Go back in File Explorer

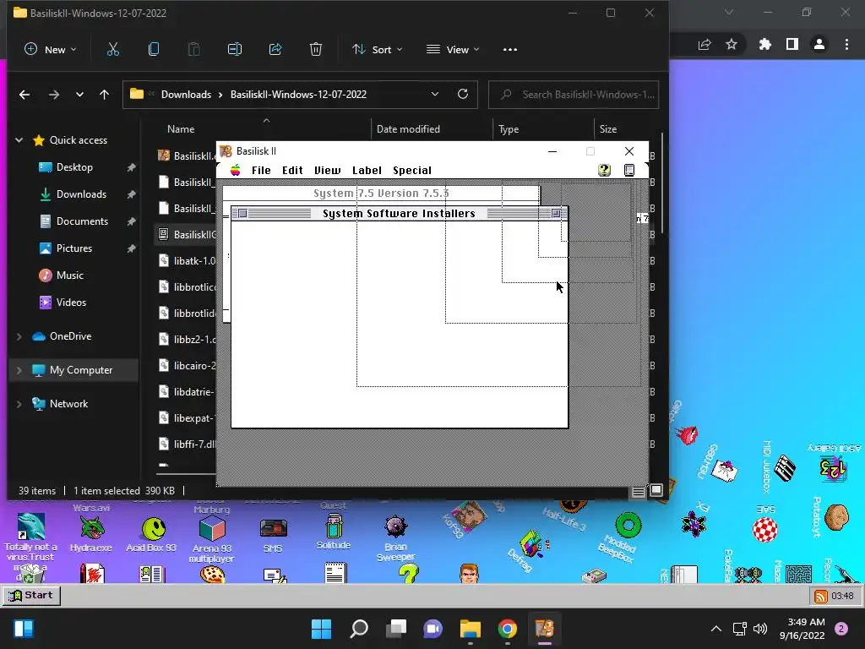(24, 95)
